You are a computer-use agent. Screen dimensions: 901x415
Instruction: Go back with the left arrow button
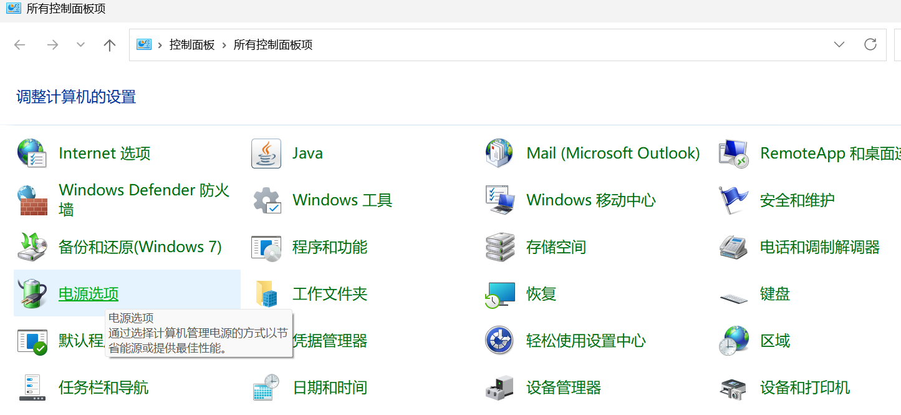(x=20, y=45)
